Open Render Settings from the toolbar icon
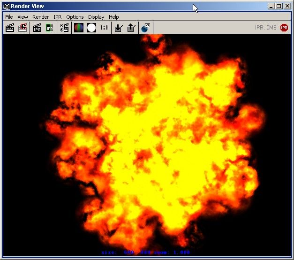Screen dimensions: 294x260 [64, 28]
